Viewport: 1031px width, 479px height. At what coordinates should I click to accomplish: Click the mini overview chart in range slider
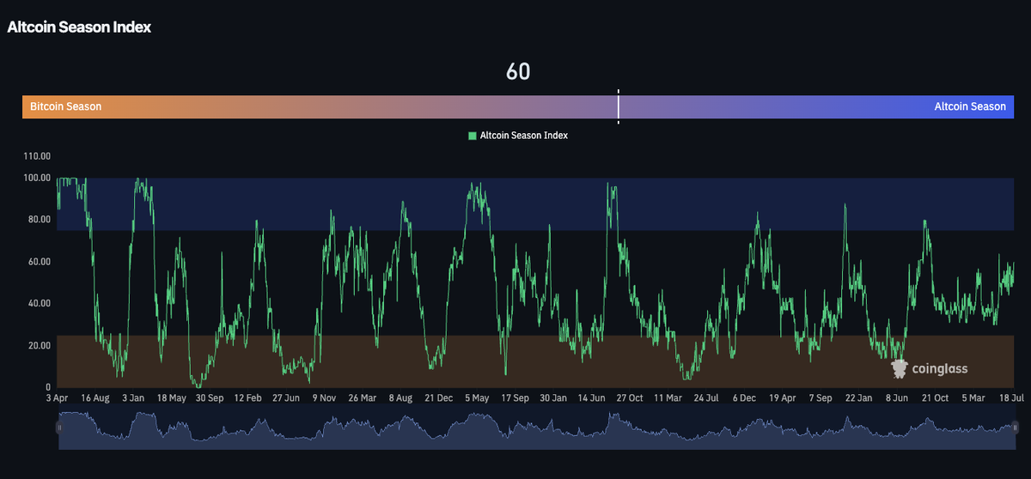click(537, 429)
